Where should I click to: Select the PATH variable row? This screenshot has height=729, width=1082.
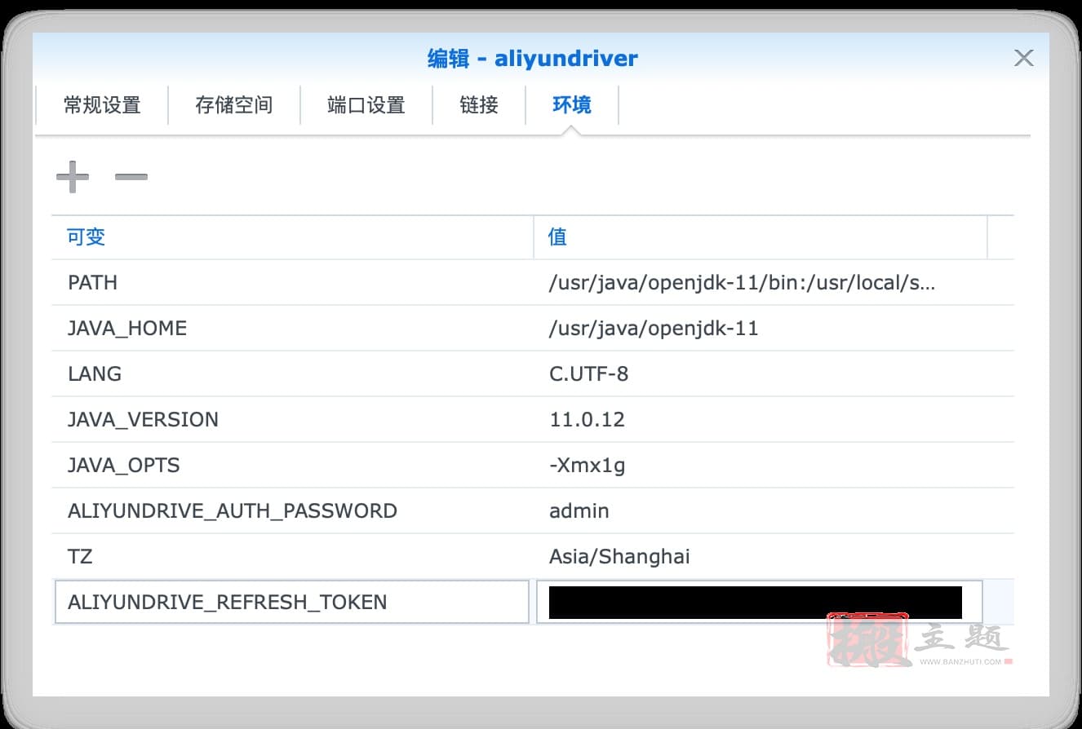[533, 283]
